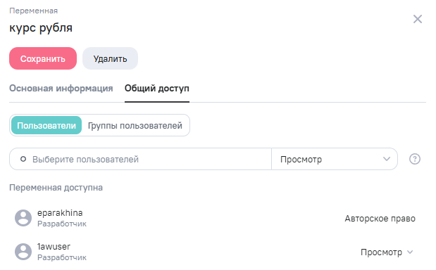Click the курс рубля variable title
This screenshot has width=436, height=270.
pyautogui.click(x=41, y=27)
